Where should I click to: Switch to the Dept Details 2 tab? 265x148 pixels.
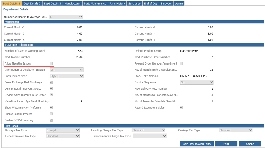tap(32, 4)
